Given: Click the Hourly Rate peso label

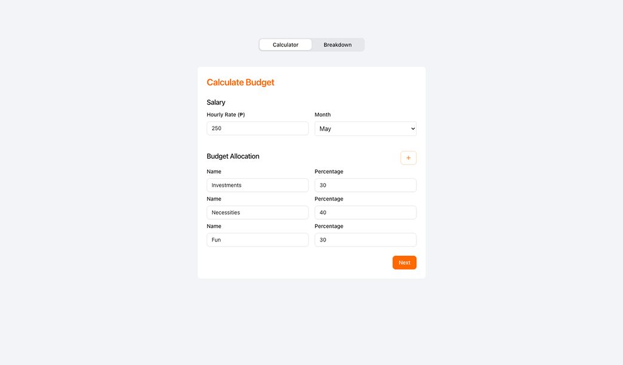Looking at the screenshot, I should click(x=226, y=114).
